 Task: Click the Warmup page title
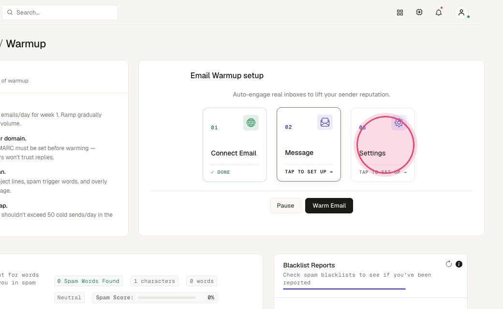26,43
